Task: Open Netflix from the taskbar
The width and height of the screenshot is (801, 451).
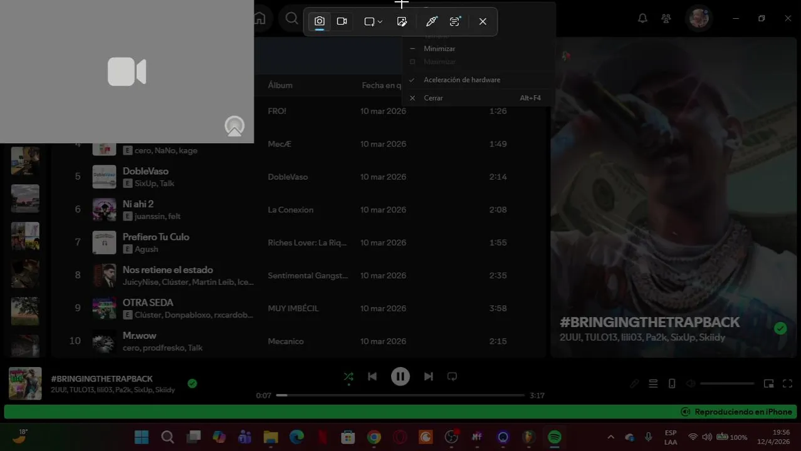Action: 322,437
